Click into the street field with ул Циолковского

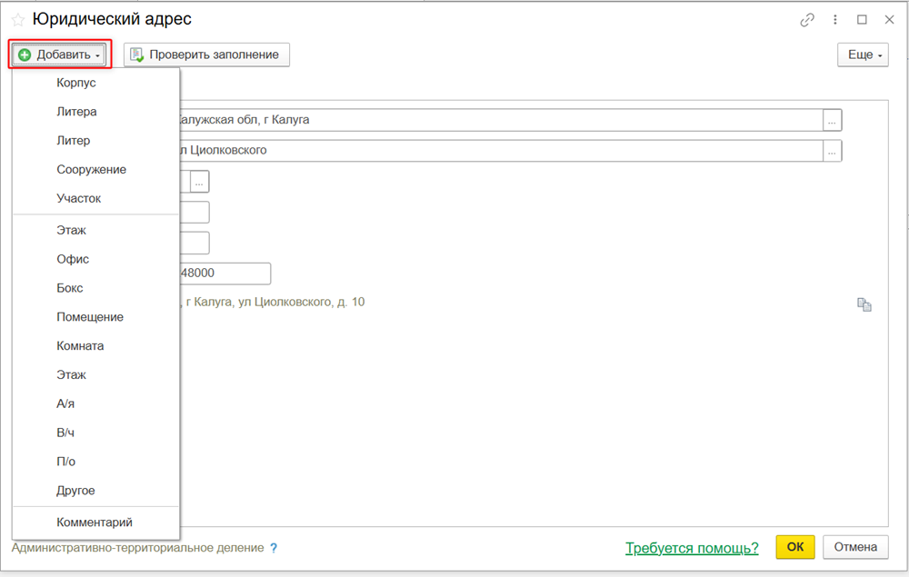point(500,151)
